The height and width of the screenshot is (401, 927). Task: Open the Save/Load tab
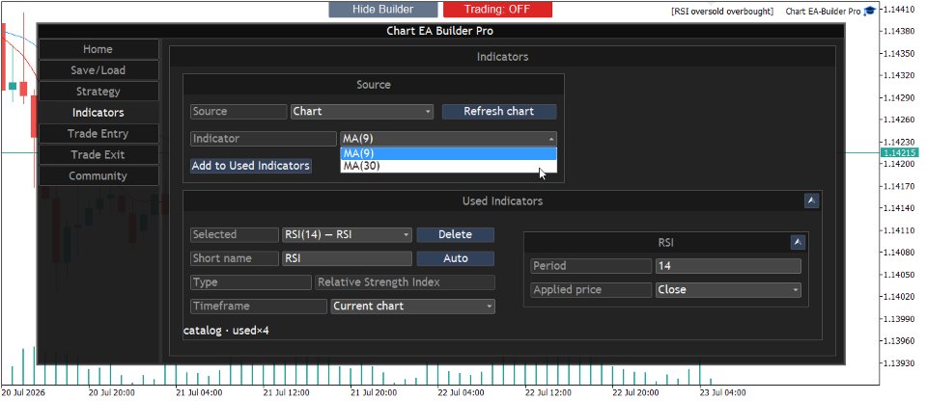coord(98,70)
